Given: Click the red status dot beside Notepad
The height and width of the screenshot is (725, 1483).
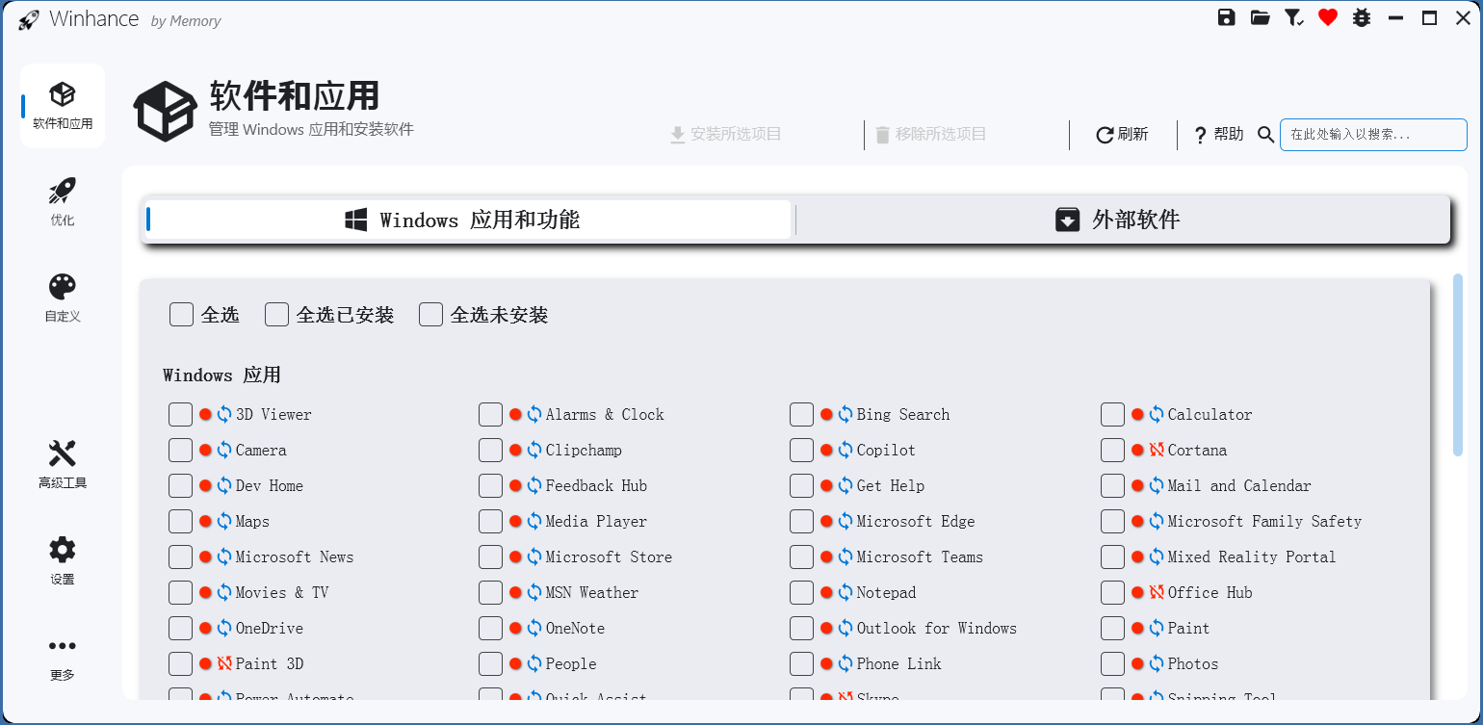Looking at the screenshot, I should point(826,593).
